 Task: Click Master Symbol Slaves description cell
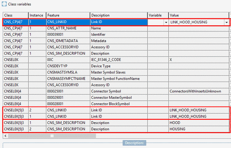[x=119, y=72]
